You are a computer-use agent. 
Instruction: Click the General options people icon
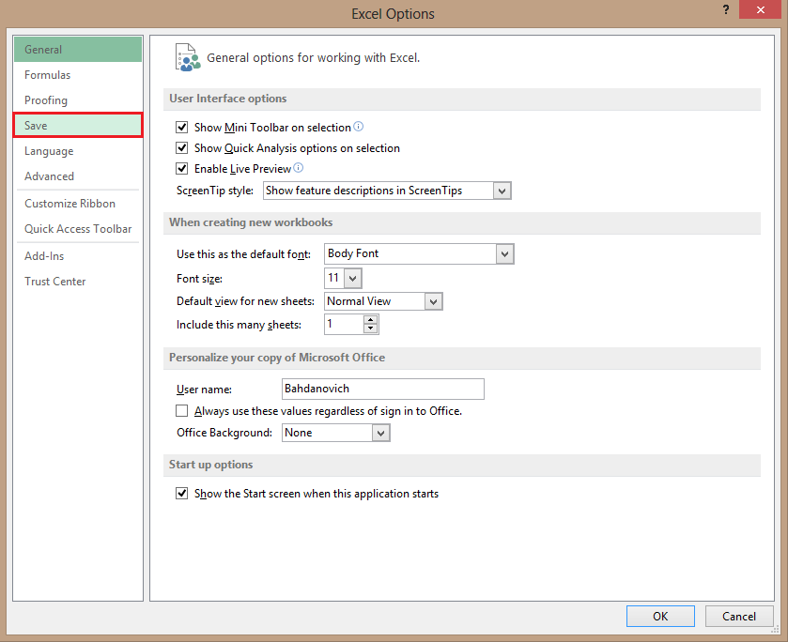188,58
